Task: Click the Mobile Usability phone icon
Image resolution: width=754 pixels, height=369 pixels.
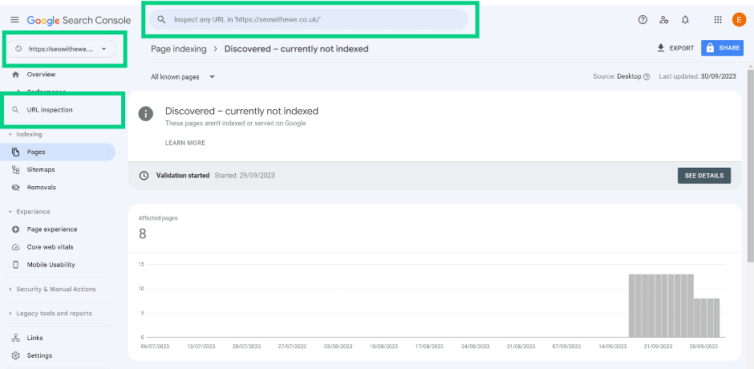Action: 15,265
